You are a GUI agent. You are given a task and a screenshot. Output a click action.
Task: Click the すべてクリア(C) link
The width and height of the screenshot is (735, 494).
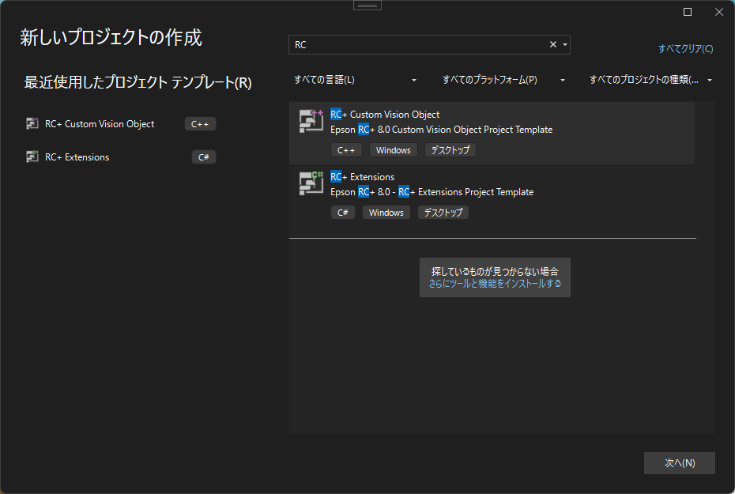685,49
